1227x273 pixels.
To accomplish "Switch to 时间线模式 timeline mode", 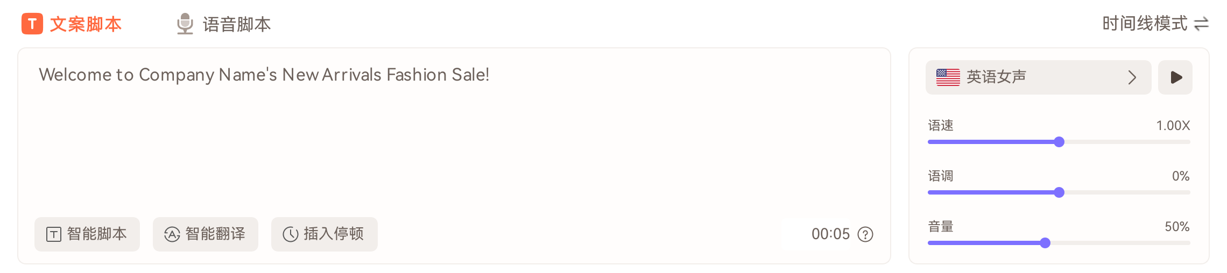I will pyautogui.click(x=1145, y=24).
